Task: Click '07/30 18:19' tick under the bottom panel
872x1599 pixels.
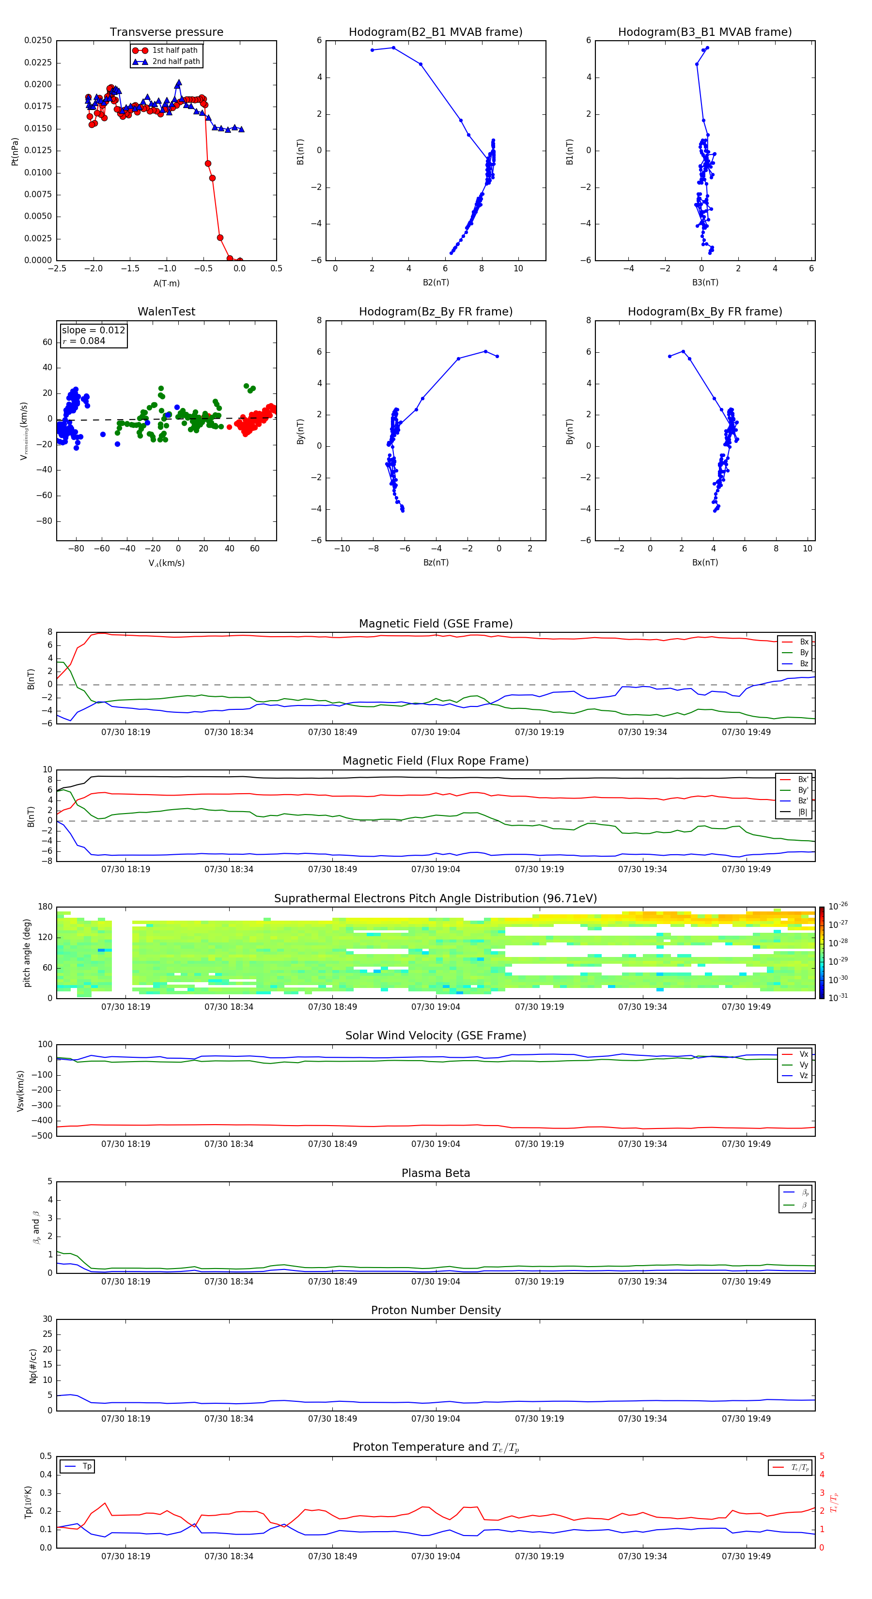Action: click(125, 1556)
